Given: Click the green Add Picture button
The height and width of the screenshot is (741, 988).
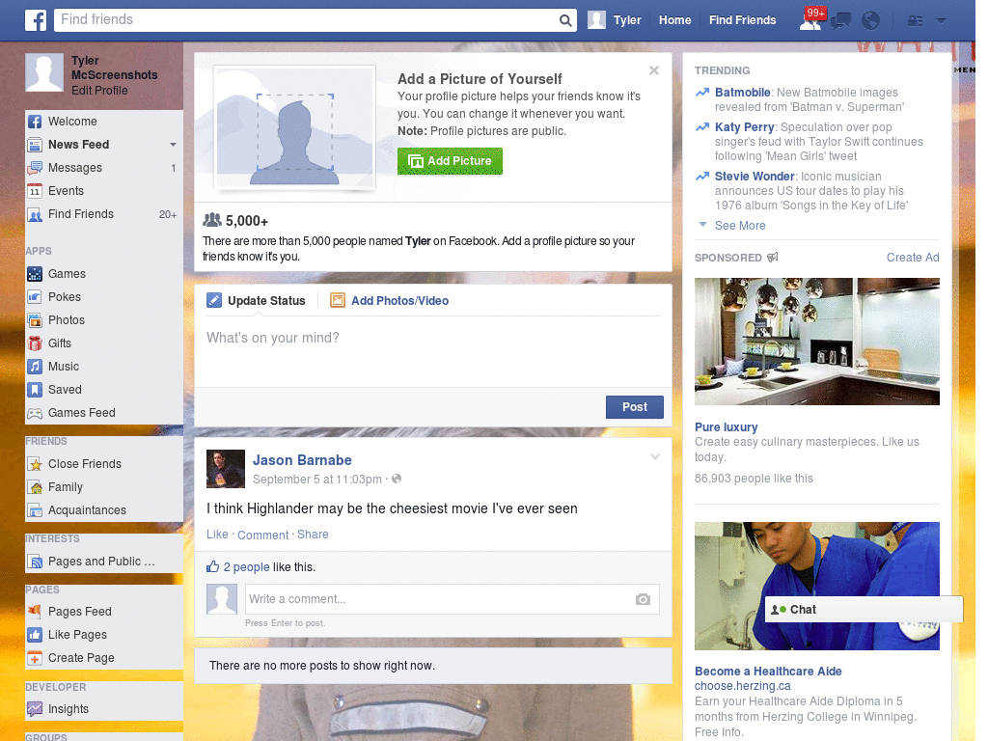Looking at the screenshot, I should point(450,161).
